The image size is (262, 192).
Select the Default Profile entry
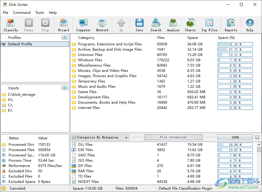pyautogui.click(x=35, y=44)
